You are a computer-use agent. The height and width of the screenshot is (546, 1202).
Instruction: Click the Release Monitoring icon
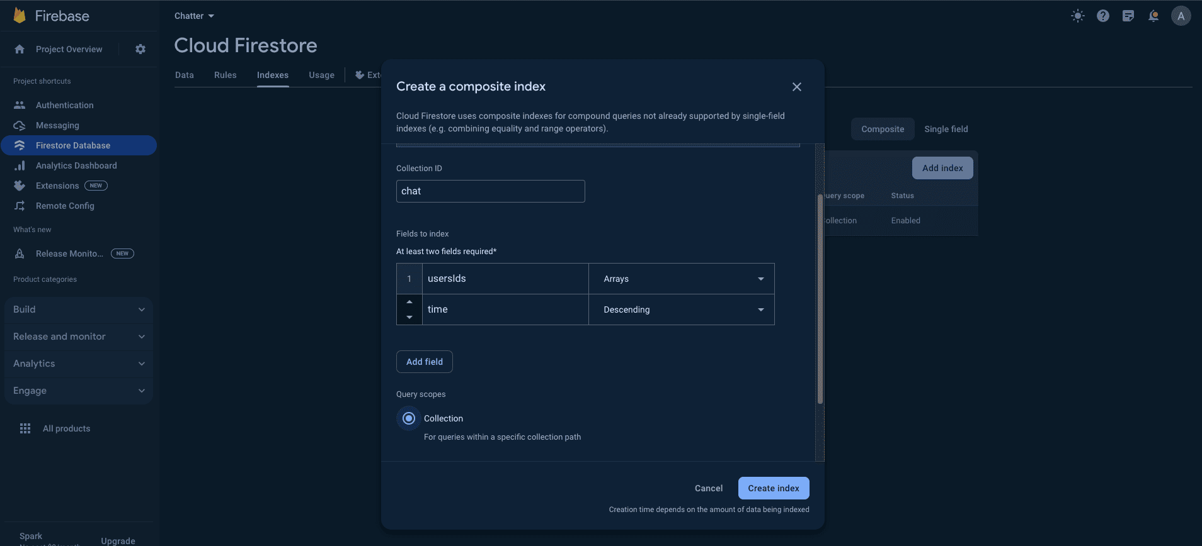point(20,253)
